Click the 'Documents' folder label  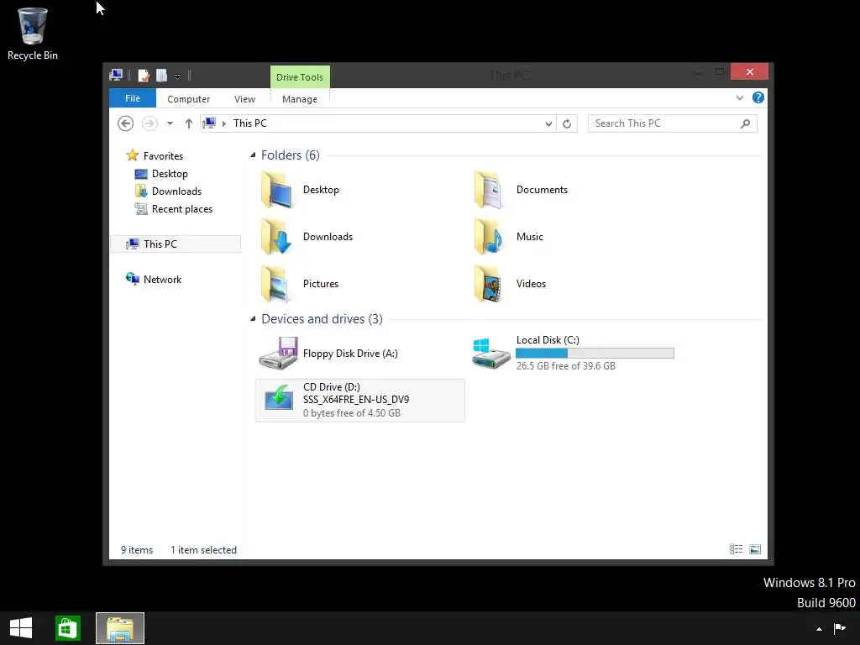542,190
